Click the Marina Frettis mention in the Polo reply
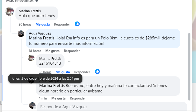Image resolution: width=196 pixels, height=112 pixels. [x=41, y=38]
